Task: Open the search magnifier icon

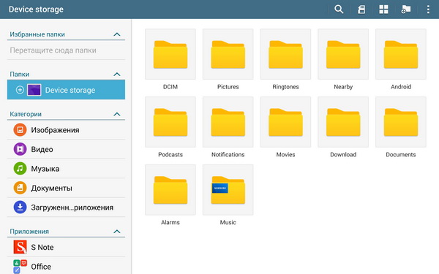Action: pos(339,9)
